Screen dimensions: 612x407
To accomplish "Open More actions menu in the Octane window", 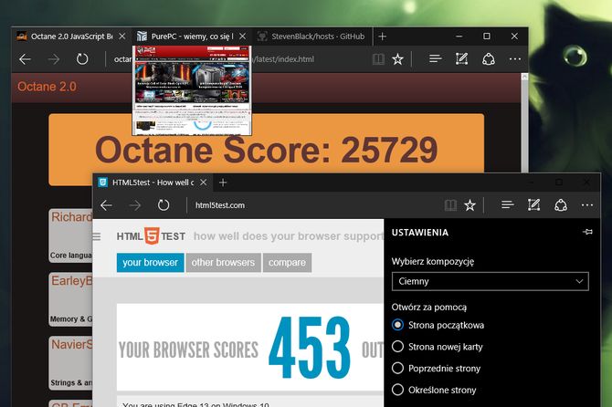I will click(x=515, y=59).
